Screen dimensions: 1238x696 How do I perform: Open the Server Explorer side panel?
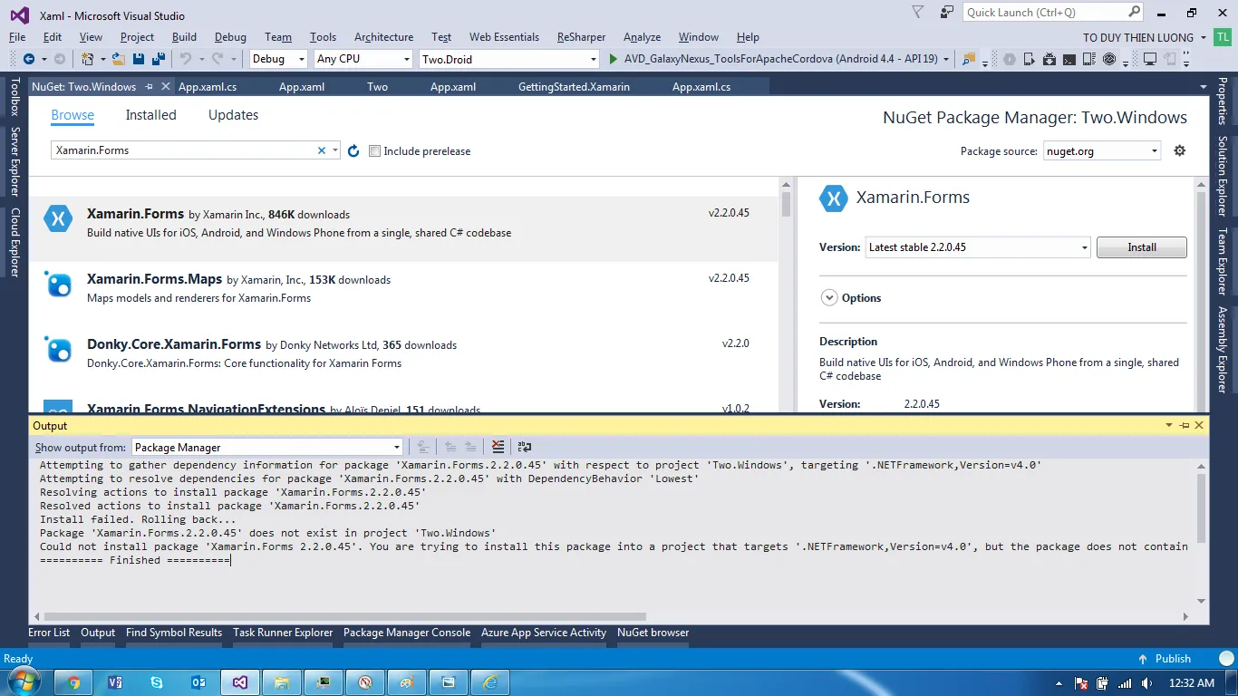pos(14,162)
